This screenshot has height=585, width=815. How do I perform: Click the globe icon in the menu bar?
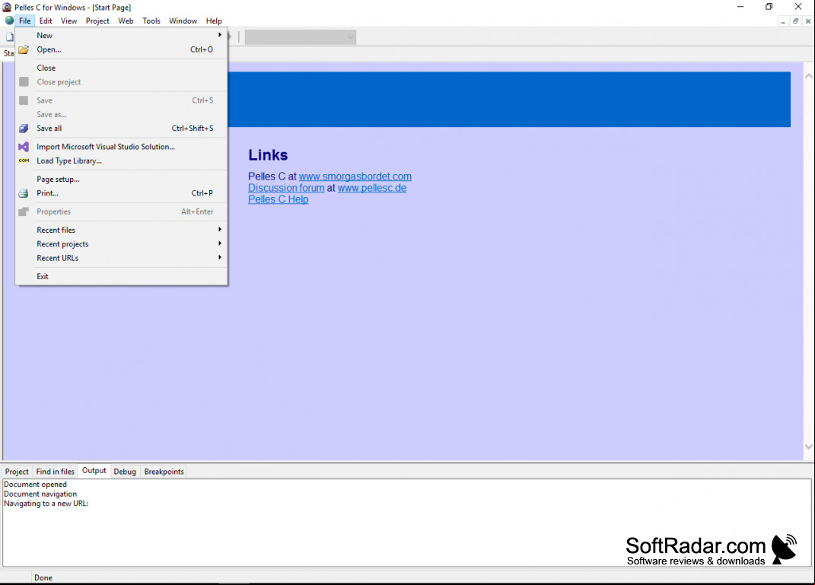pyautogui.click(x=9, y=21)
